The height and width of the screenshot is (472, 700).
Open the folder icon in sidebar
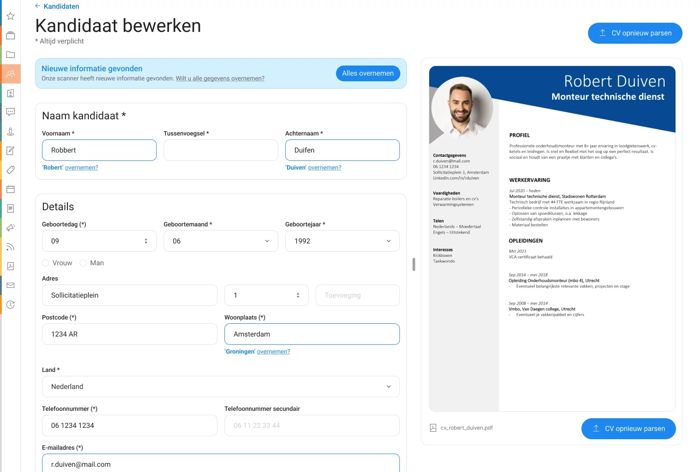point(10,55)
